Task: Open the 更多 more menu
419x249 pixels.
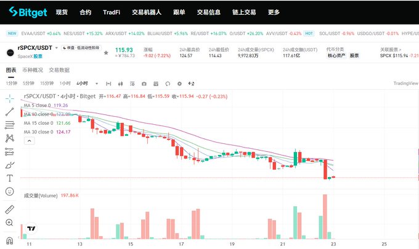Action: pyautogui.click(x=274, y=12)
